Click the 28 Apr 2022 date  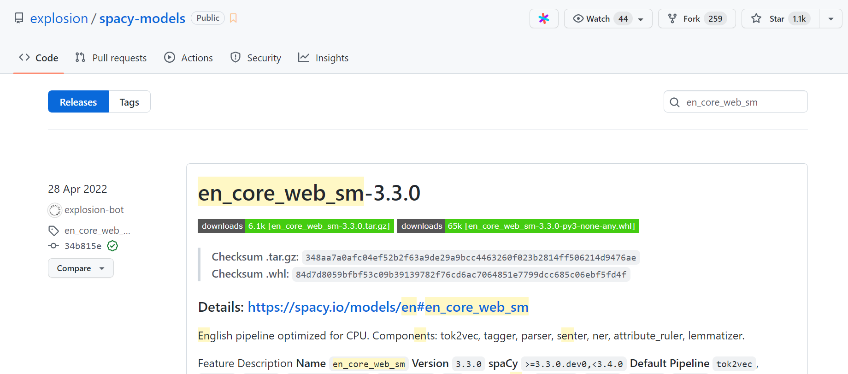point(77,189)
